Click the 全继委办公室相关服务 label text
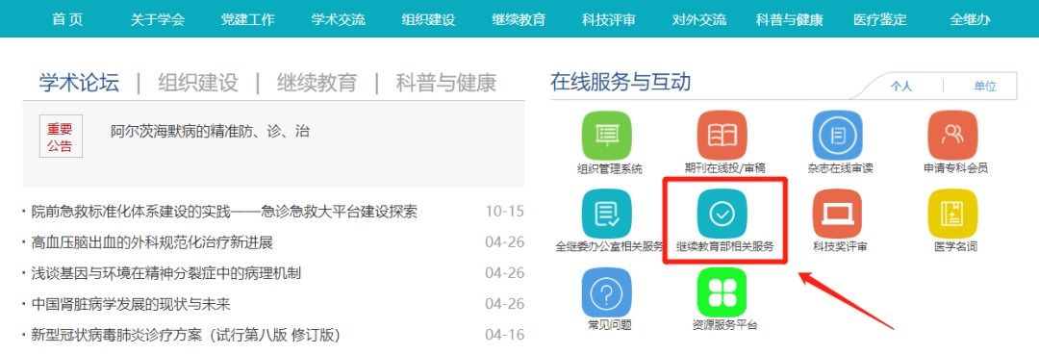1039x354 pixels. 610,247
